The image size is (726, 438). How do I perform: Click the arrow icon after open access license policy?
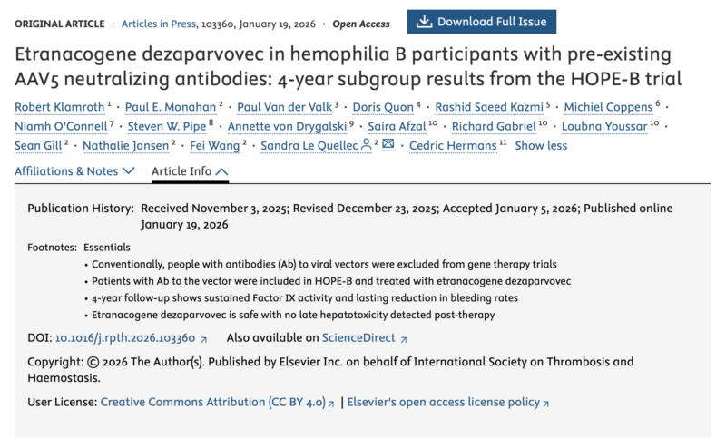[x=545, y=402]
